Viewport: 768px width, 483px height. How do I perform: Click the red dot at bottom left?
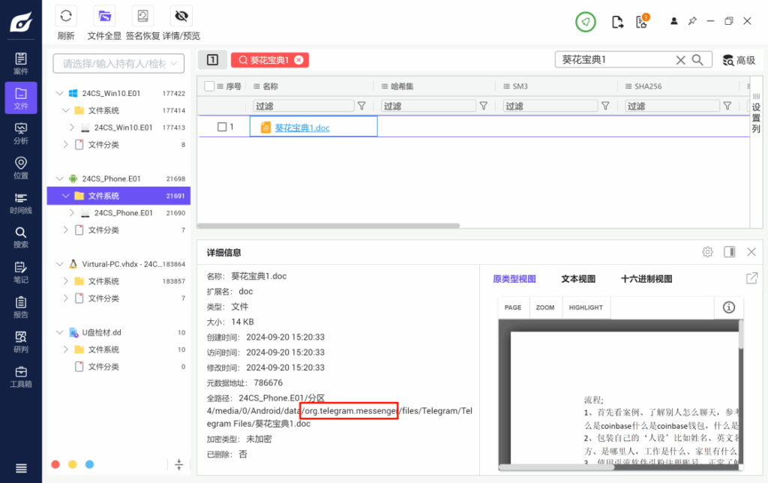click(55, 464)
